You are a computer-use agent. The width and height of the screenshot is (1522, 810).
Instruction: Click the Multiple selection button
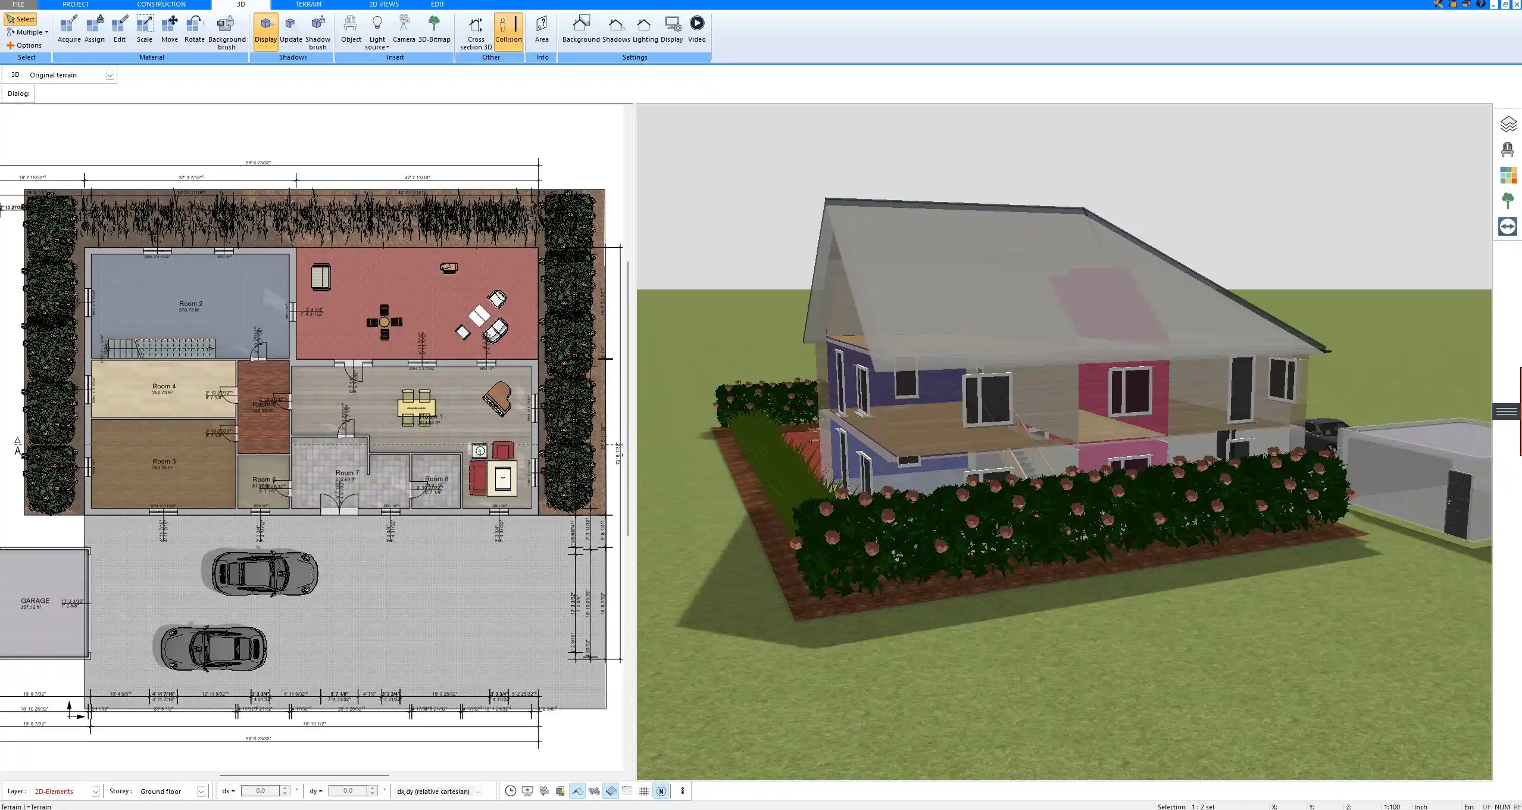click(x=27, y=32)
